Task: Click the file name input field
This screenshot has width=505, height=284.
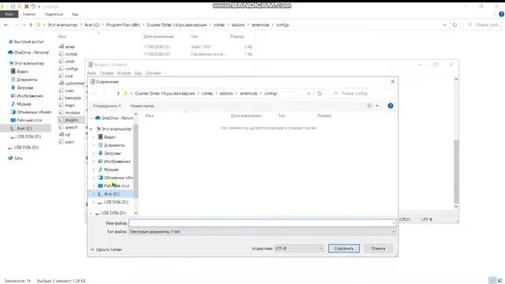Action: tap(262, 222)
